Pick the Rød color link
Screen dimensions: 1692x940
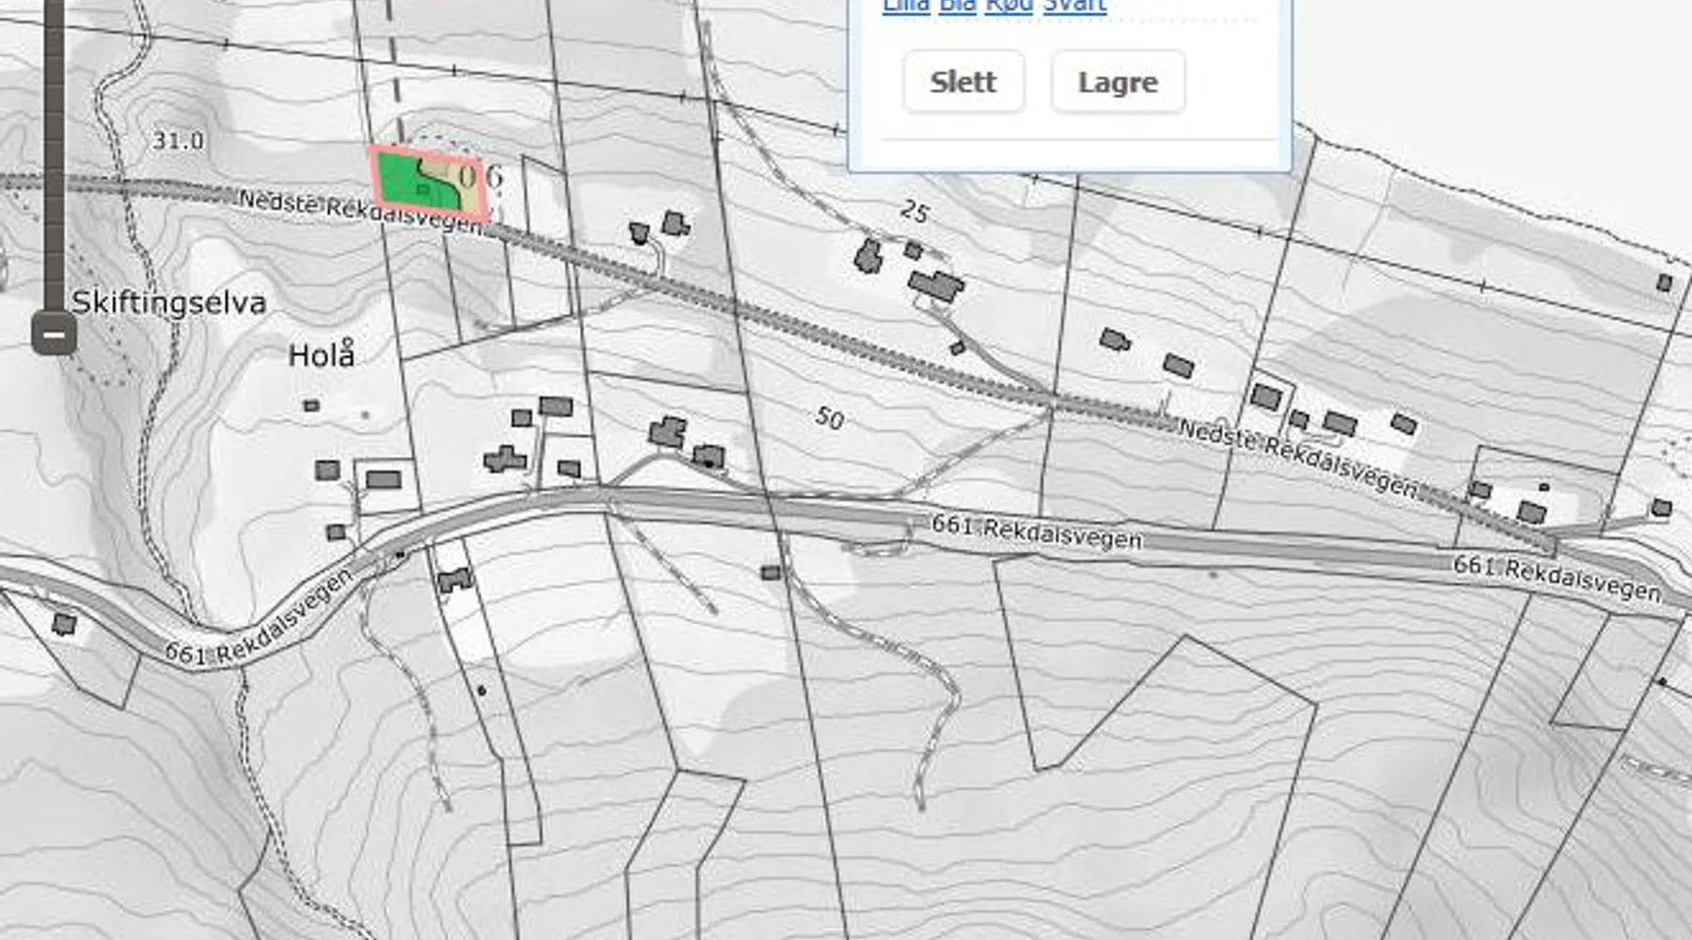point(1009,7)
